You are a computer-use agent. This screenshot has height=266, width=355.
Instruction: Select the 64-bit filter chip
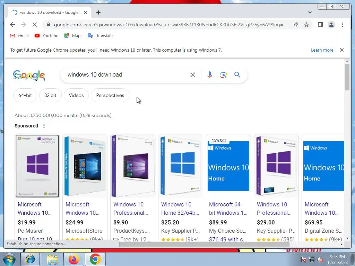pyautogui.click(x=25, y=95)
